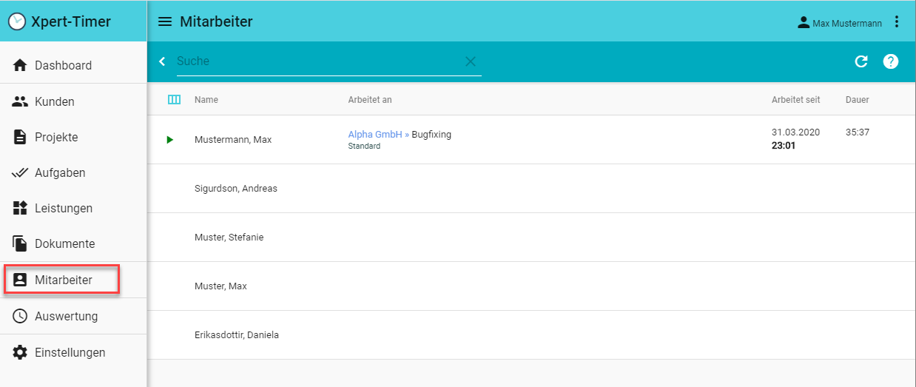This screenshot has width=916, height=387.
Task: Click the column chooser icon
Action: [x=174, y=100]
